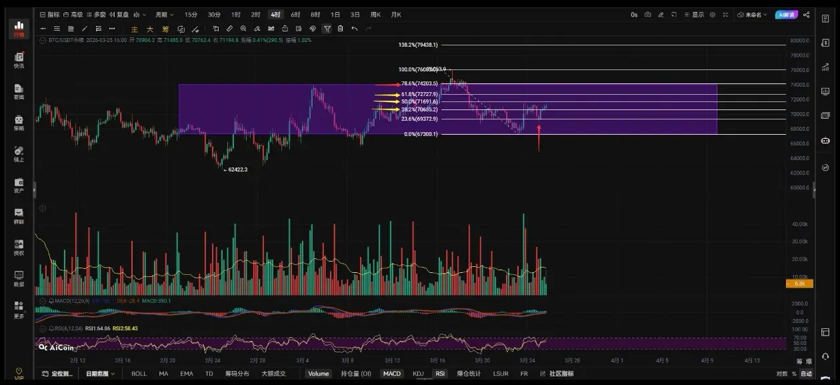Open the 数据 data sidebar item
The image size is (840, 385).
(x=19, y=279)
